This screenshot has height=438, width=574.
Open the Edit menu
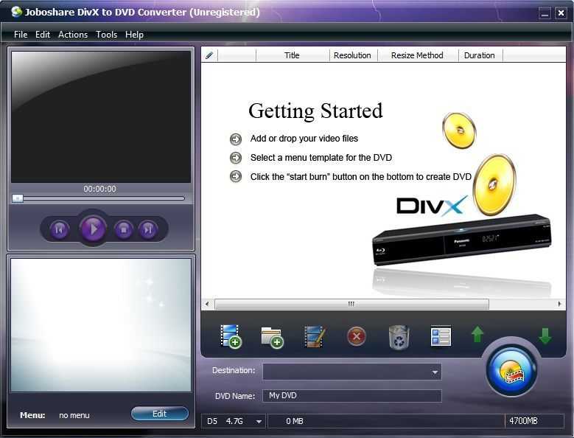tap(43, 35)
